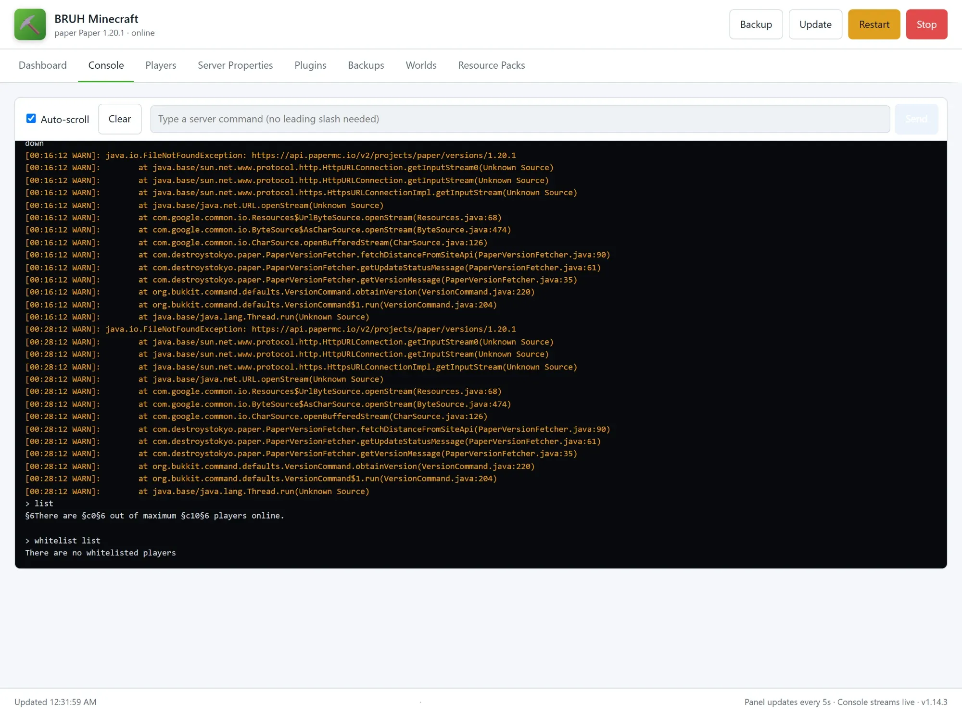Open the Server Properties tab
The height and width of the screenshot is (715, 962).
[x=235, y=65]
